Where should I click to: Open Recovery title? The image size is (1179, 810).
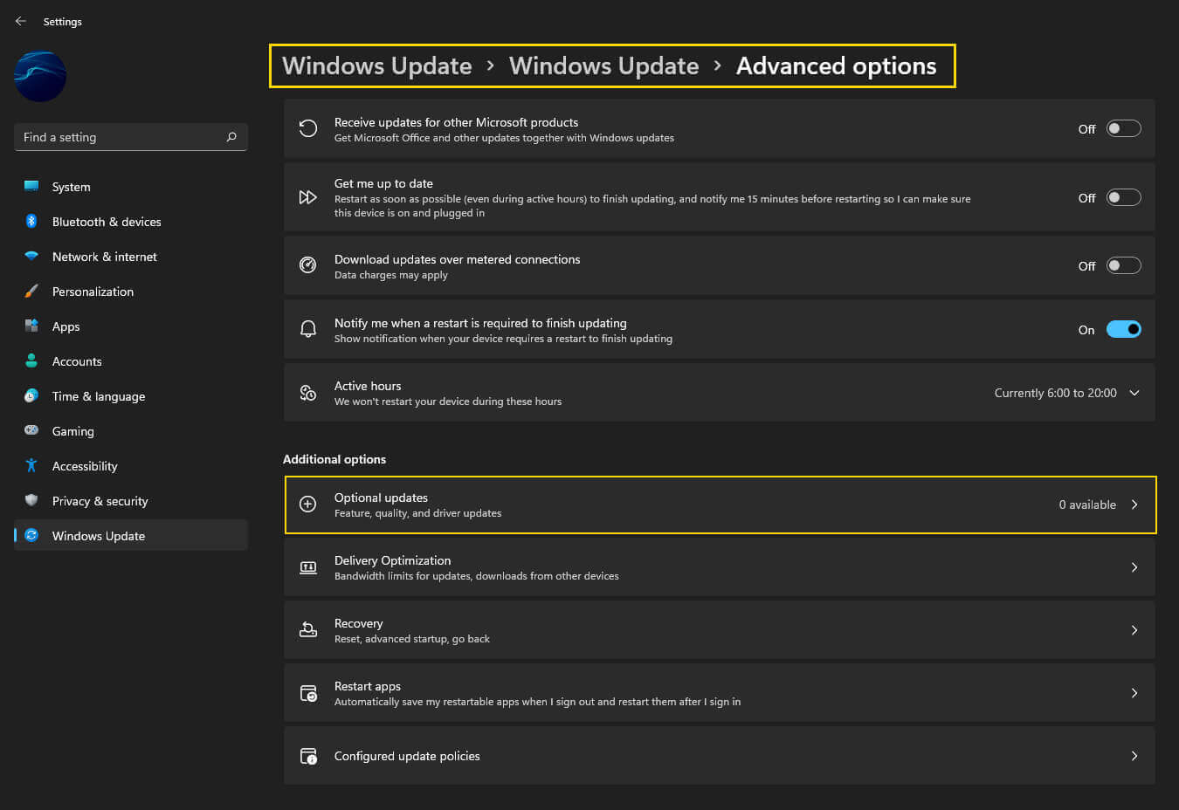358,623
